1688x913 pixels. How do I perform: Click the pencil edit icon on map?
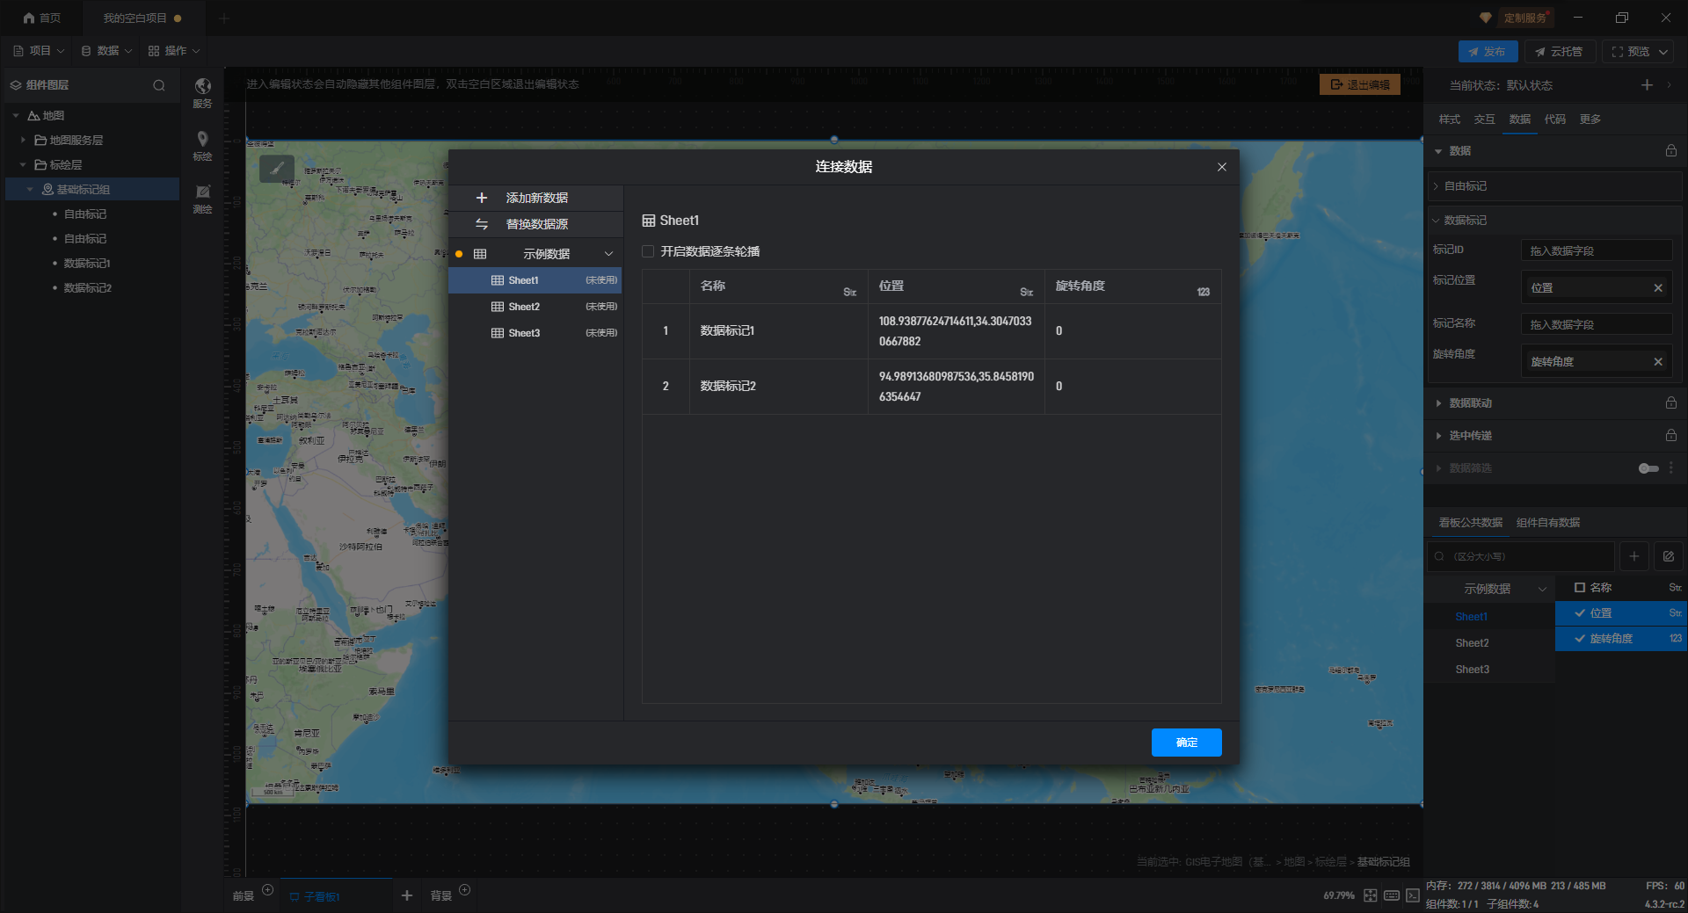pyautogui.click(x=277, y=168)
